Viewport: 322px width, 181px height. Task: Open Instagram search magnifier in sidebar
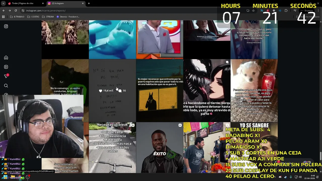pyautogui.click(x=6, y=86)
